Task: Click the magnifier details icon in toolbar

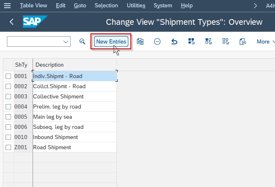Action: click(x=82, y=41)
